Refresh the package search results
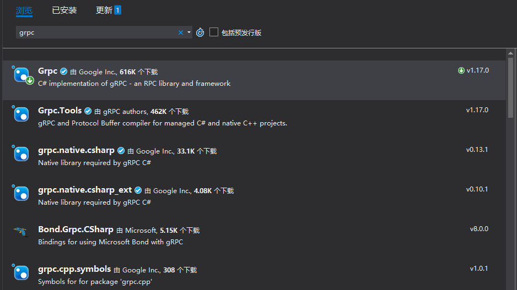This screenshot has width=517, height=290. pyautogui.click(x=200, y=32)
